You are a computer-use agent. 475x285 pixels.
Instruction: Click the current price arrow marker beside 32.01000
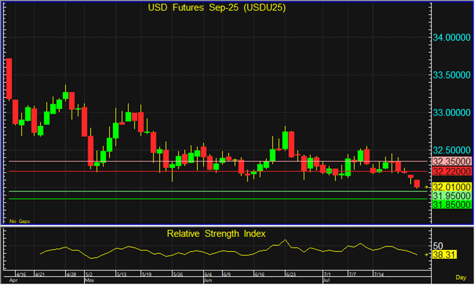point(427,187)
